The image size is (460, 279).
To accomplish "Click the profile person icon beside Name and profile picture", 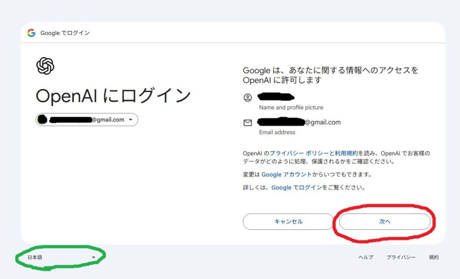I will pyautogui.click(x=248, y=97).
